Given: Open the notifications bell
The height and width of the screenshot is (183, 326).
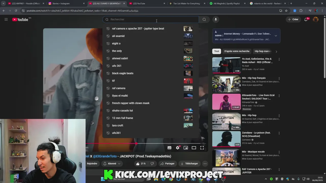Looking at the screenshot, I should point(306,19).
